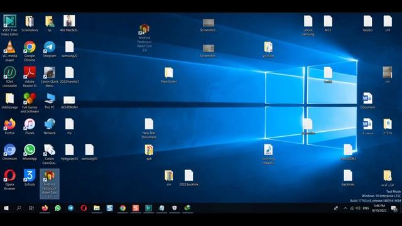This screenshot has height=226, width=402.
Task: Open IObit Uninstaller shortcut
Action: click(10, 77)
